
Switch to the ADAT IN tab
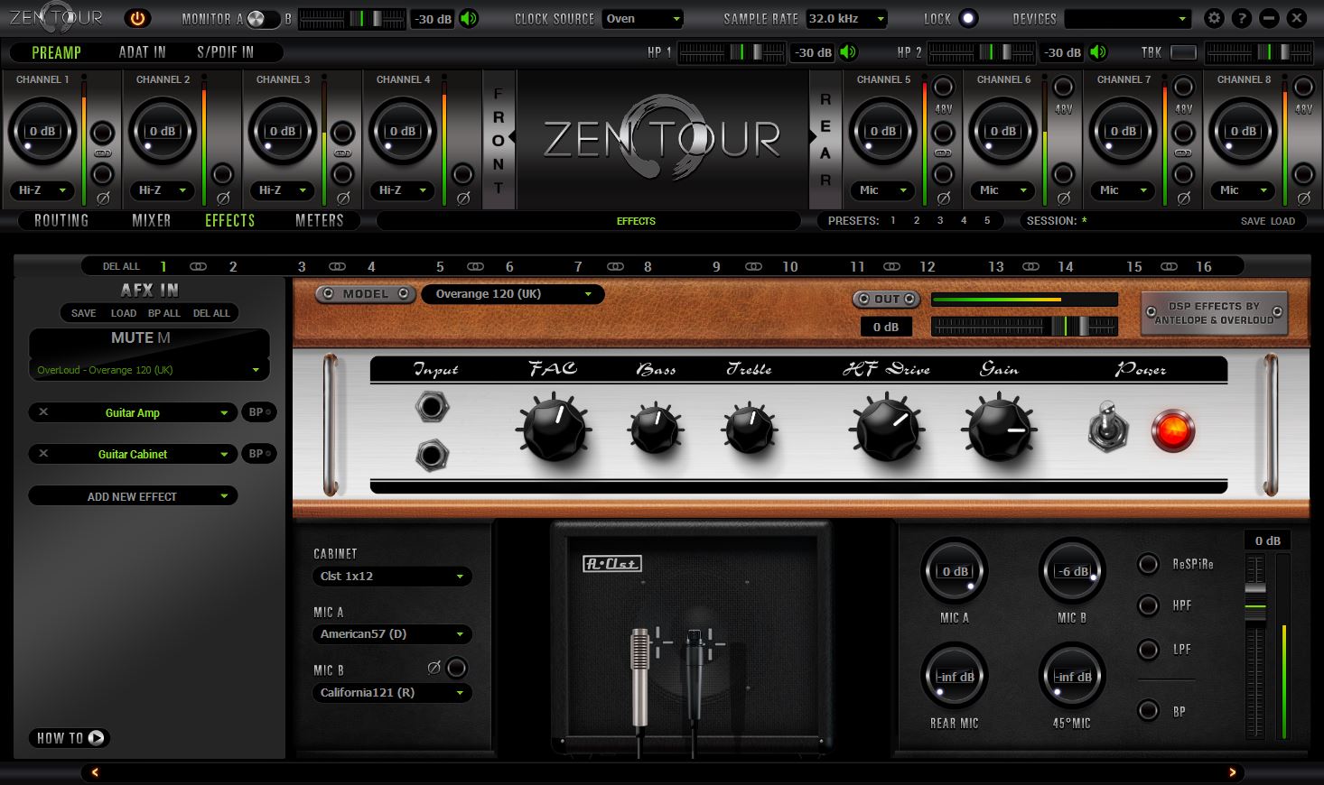click(x=142, y=52)
